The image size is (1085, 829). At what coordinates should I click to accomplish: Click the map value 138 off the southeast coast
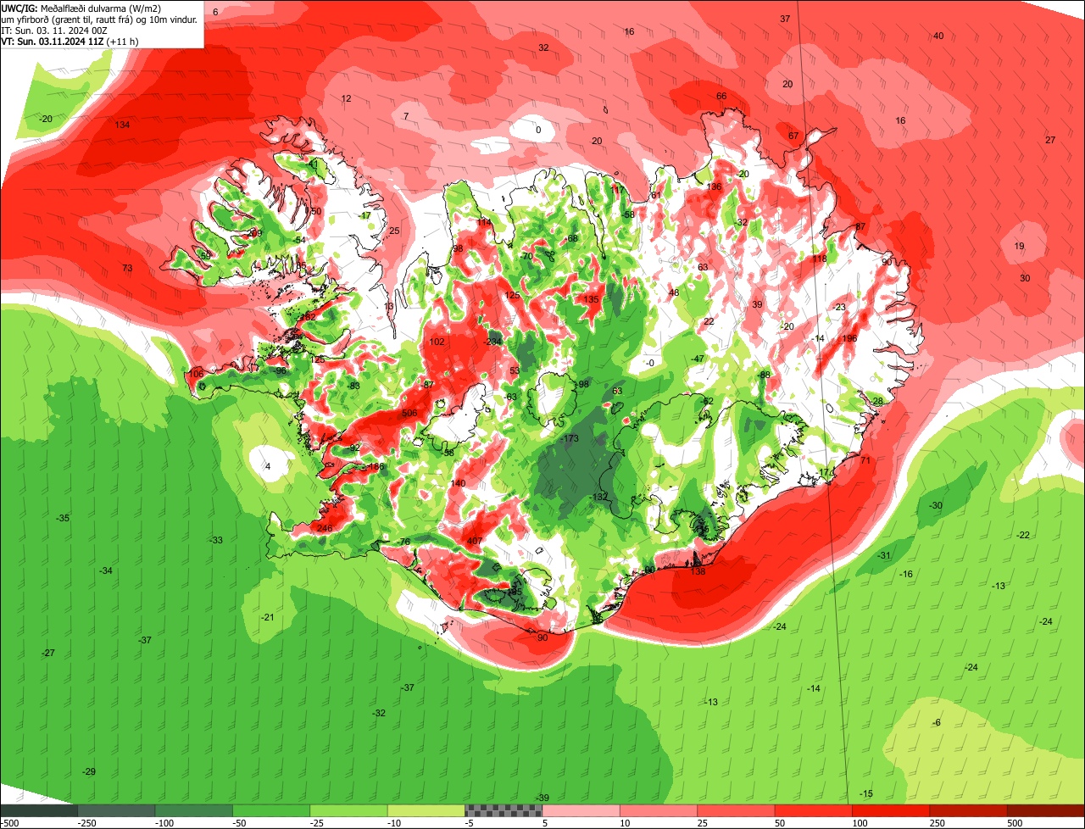(x=698, y=572)
